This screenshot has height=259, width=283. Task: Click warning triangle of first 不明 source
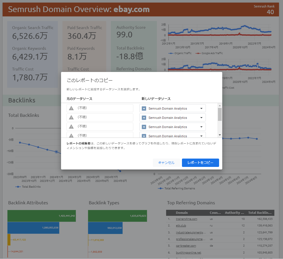[71, 108]
